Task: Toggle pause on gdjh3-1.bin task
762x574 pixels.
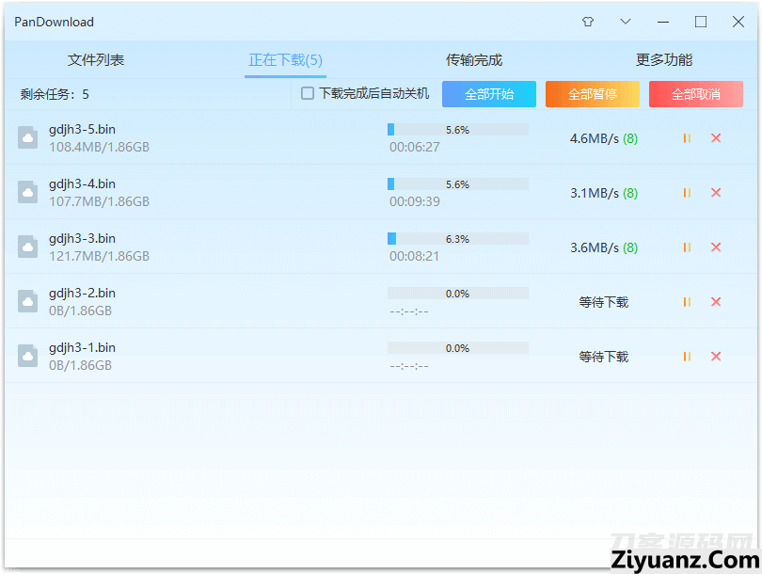Action: pyautogui.click(x=687, y=357)
